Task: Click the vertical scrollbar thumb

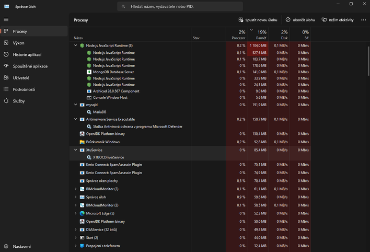Action: [368, 61]
